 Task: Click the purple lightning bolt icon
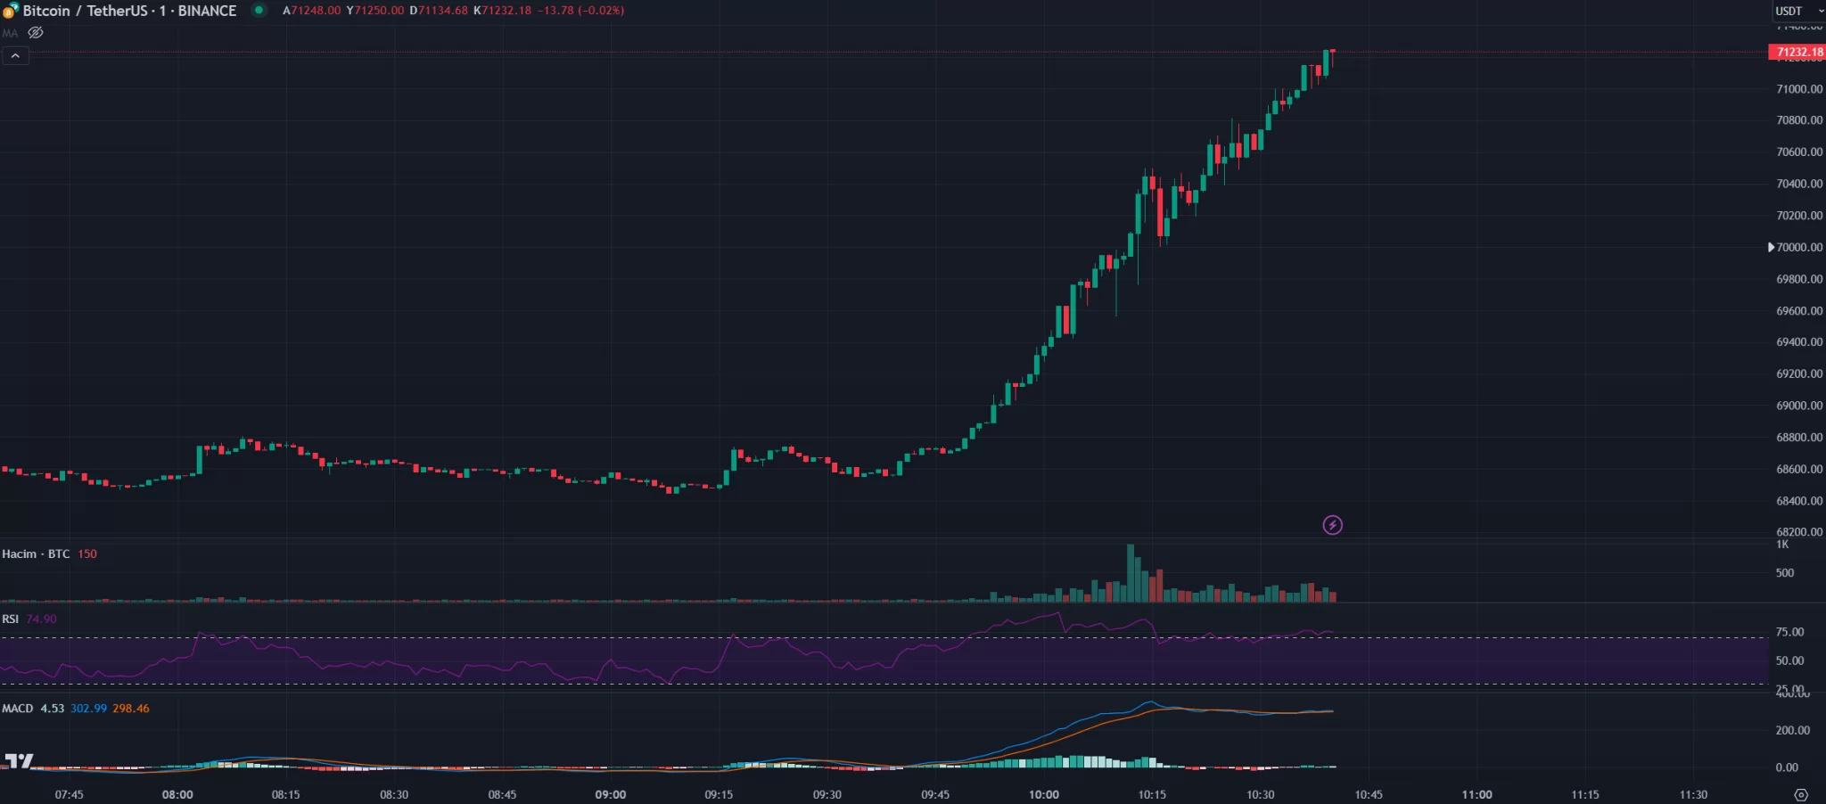[1332, 525]
